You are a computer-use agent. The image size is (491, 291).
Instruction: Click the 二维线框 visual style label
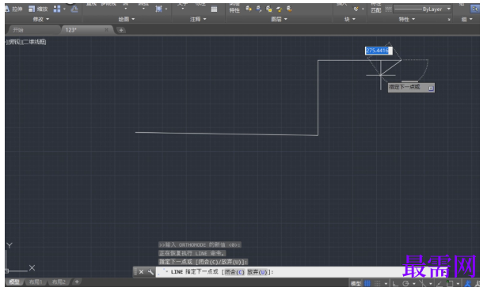tap(34, 42)
